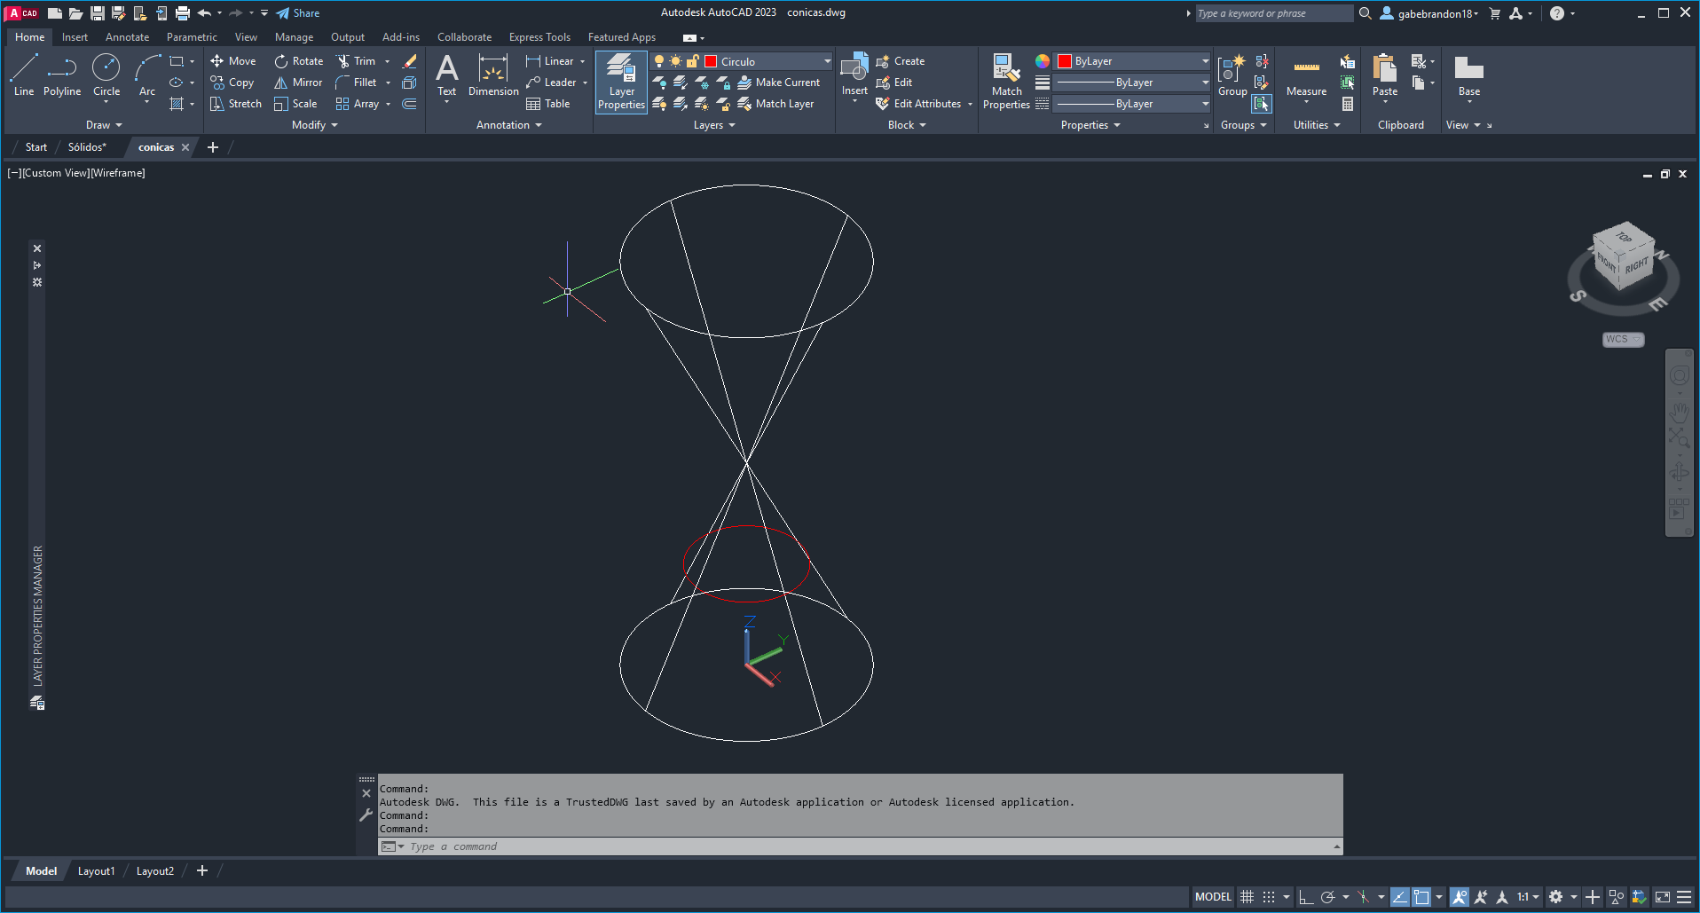This screenshot has height=913, width=1700.
Task: Select the Line drawing tool
Action: (x=24, y=75)
